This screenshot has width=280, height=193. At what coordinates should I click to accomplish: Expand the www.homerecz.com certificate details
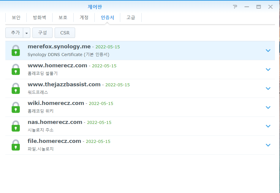click(x=268, y=70)
